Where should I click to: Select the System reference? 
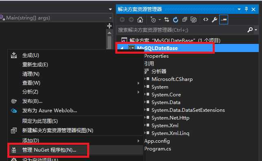(160, 87)
